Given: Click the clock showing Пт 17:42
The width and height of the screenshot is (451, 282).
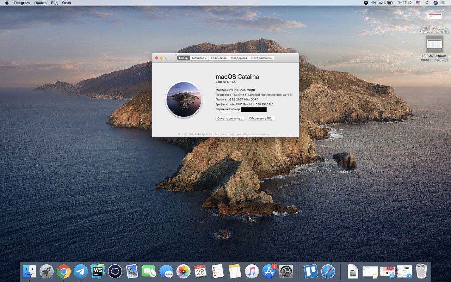Looking at the screenshot, I should click(x=404, y=3).
